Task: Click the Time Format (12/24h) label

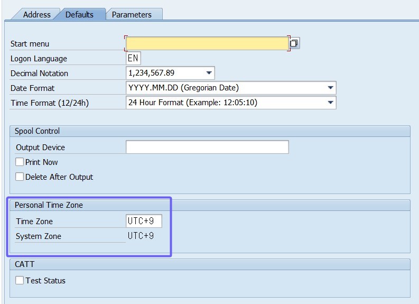Action: (x=50, y=103)
